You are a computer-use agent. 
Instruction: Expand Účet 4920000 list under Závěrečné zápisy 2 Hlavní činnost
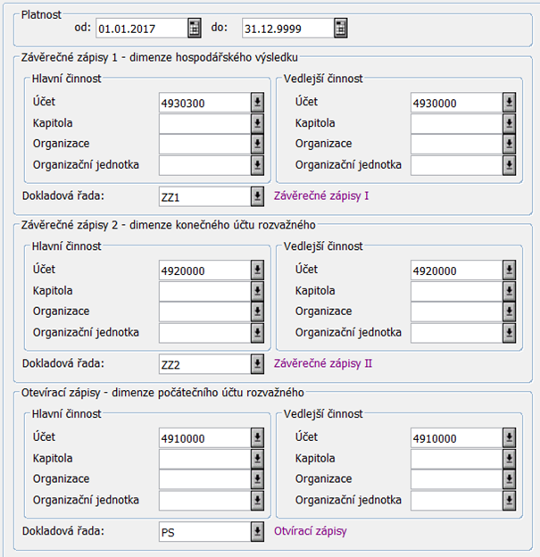click(x=257, y=270)
